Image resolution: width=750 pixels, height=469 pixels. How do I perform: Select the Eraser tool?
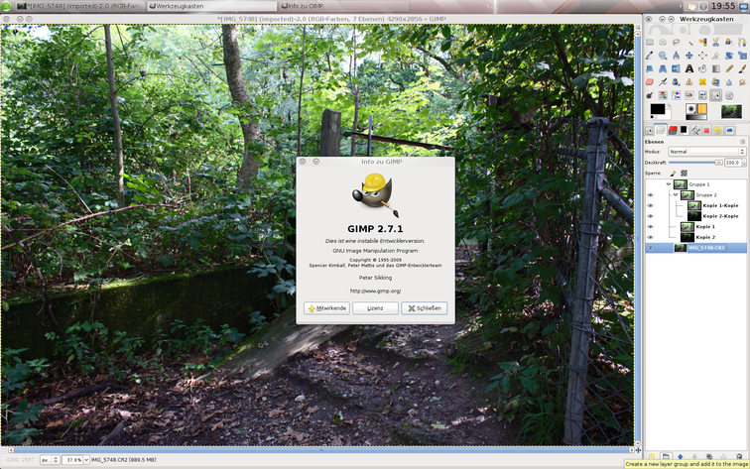(x=650, y=81)
